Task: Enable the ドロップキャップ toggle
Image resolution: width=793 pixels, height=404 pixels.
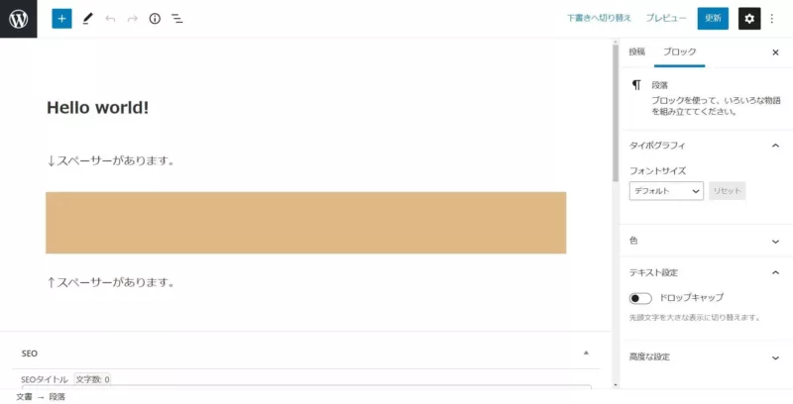Action: point(640,298)
